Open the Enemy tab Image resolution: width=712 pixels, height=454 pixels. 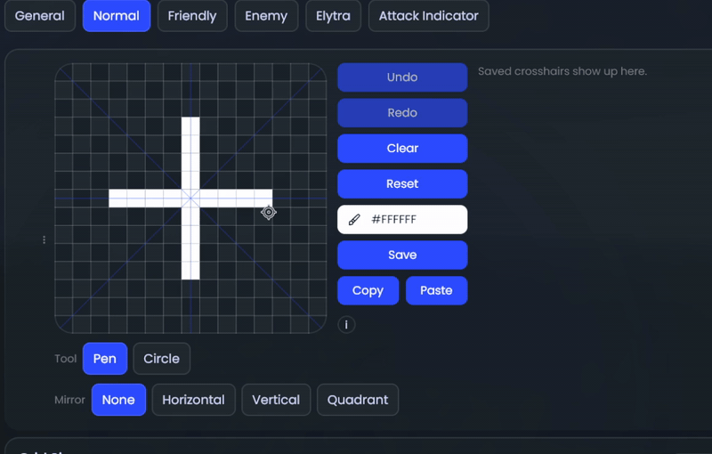pos(266,16)
